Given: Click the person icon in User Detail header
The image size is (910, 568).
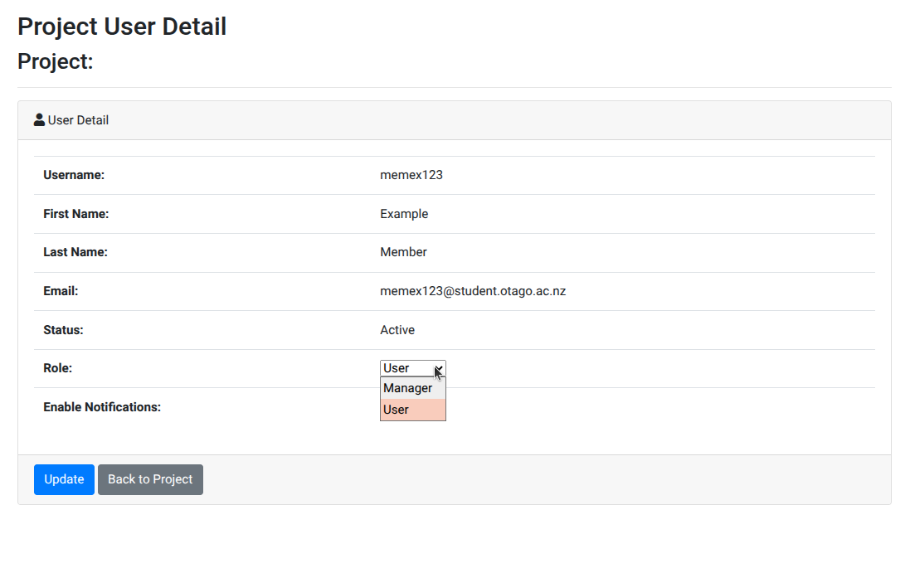Looking at the screenshot, I should point(39,119).
